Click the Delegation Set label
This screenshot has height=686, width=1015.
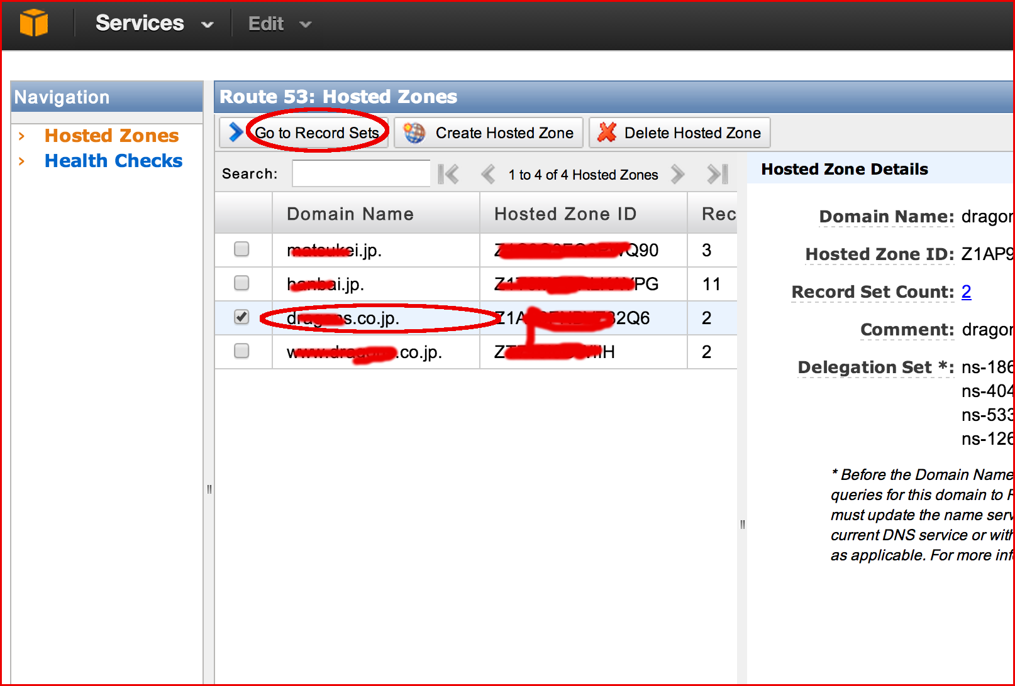click(875, 367)
